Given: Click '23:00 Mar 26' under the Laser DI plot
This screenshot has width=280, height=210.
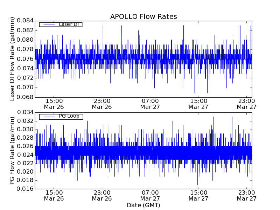Looking at the screenshot, I should [102, 104].
